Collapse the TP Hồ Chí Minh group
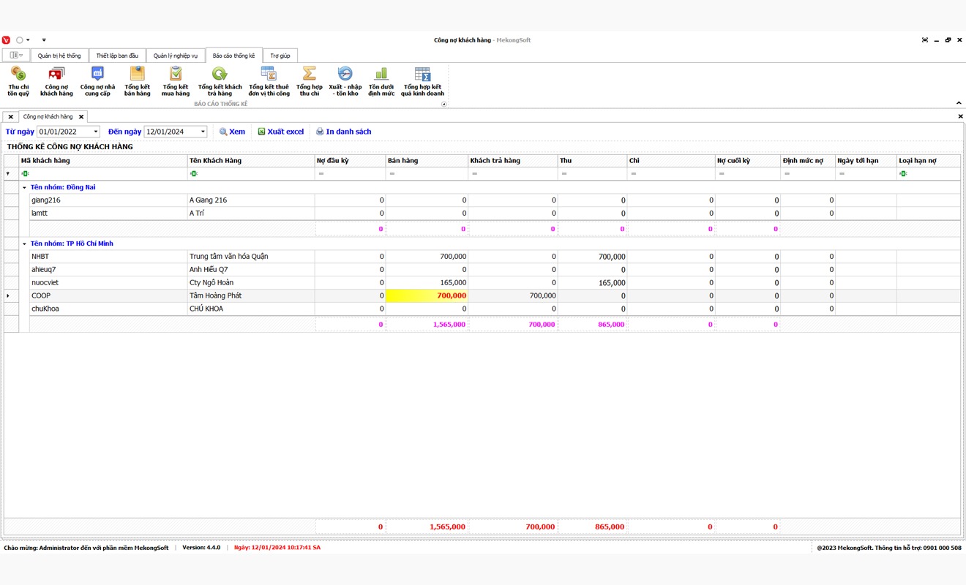This screenshot has height=585, width=966. [24, 244]
